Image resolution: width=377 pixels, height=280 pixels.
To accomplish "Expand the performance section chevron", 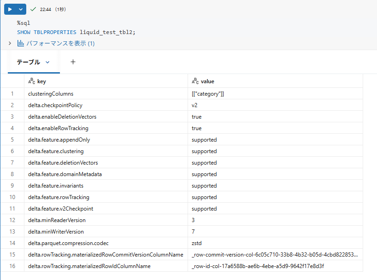I will [10, 43].
